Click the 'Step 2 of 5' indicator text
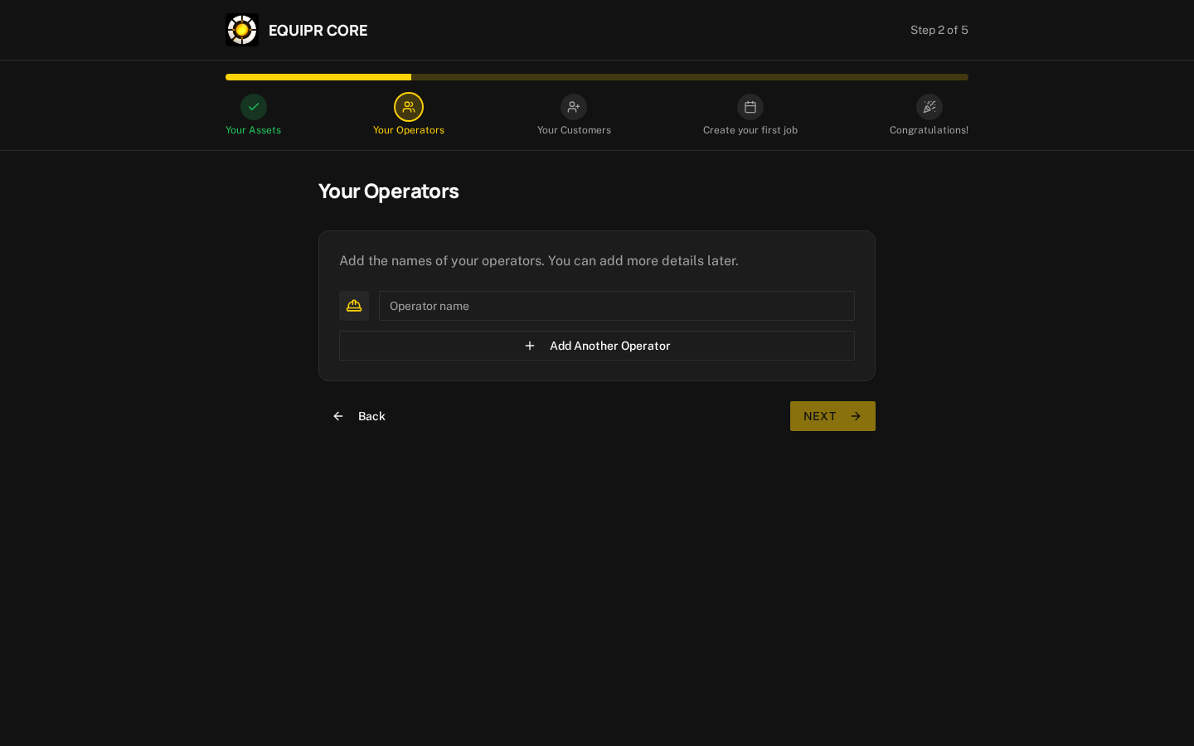Viewport: 1194px width, 746px height. (x=939, y=30)
